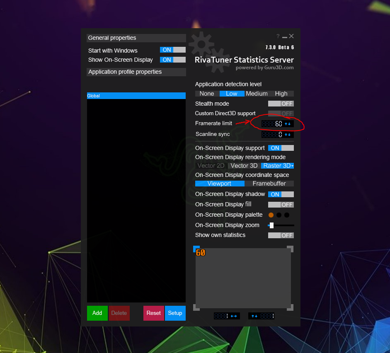390x353 pixels.
Task: Click the Delete profile button
Action: pos(119,313)
